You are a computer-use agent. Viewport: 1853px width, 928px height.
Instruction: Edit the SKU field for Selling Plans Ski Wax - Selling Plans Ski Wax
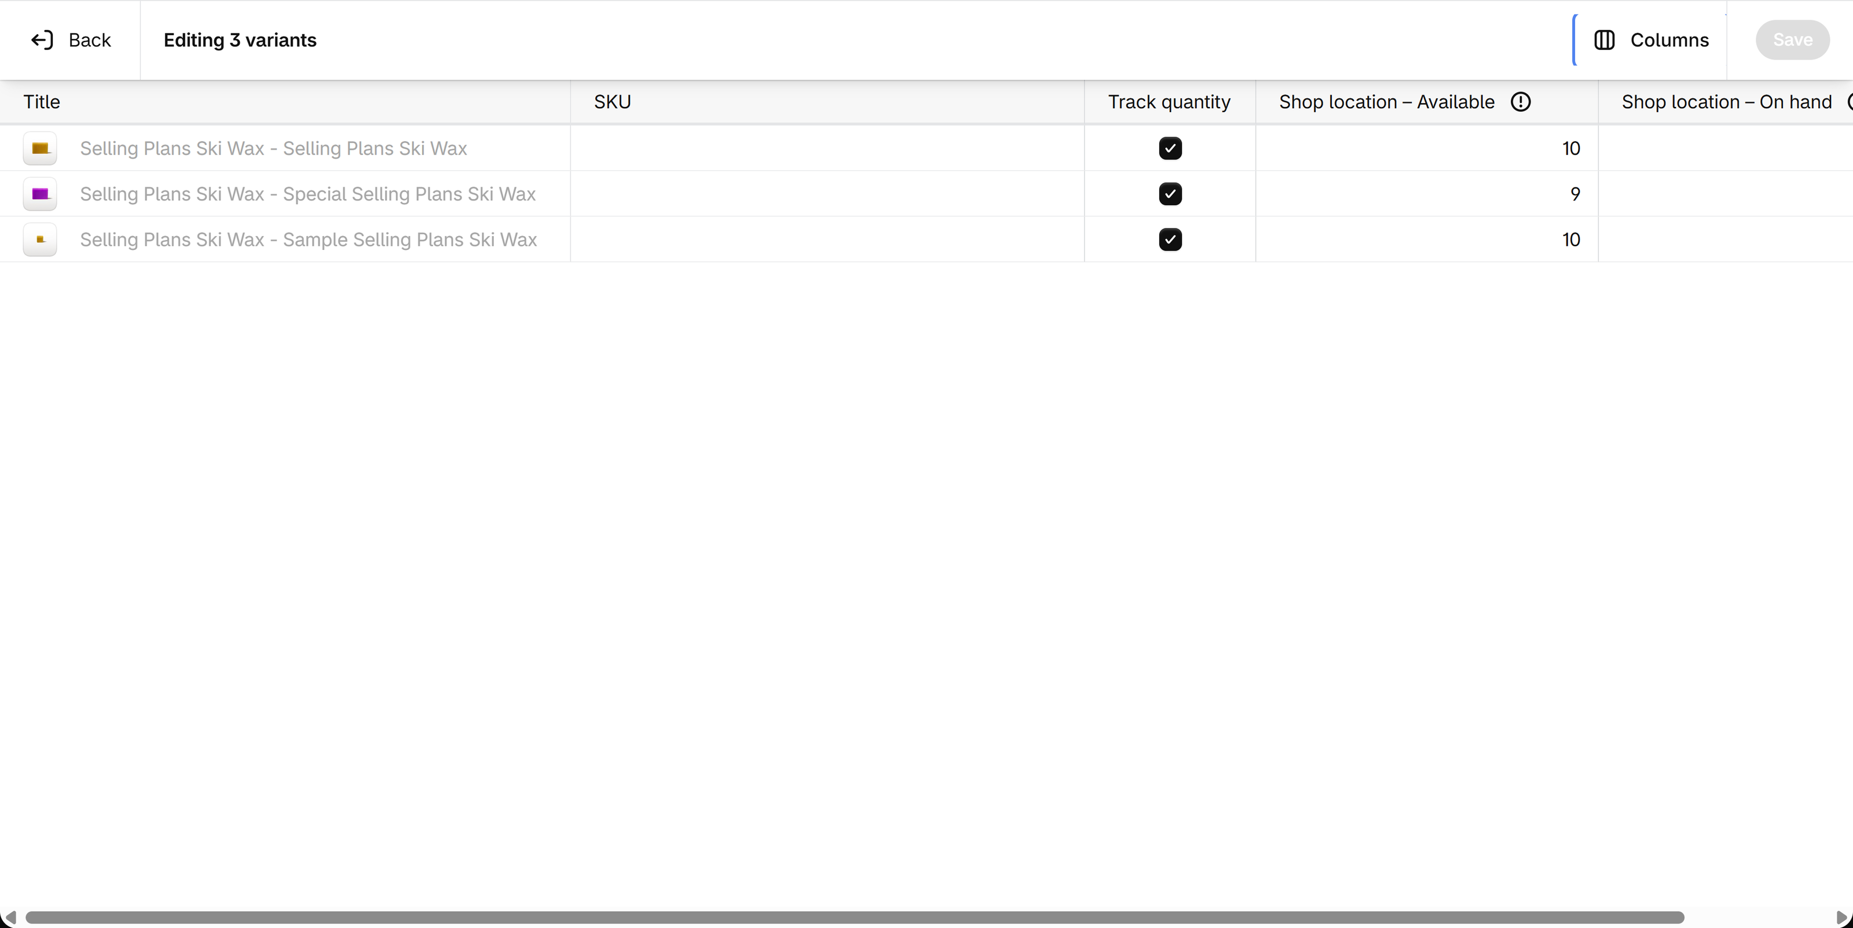pos(827,148)
